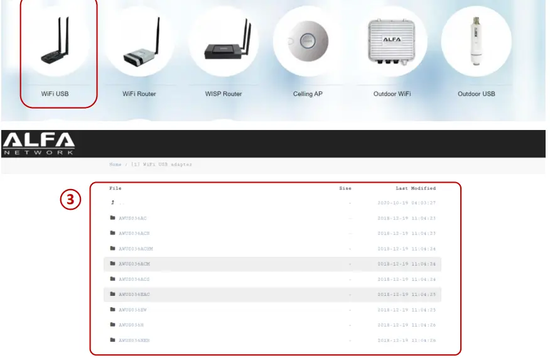Click the AWUS036EW row modified date
Screen dimensions: 550x358
click(x=407, y=310)
